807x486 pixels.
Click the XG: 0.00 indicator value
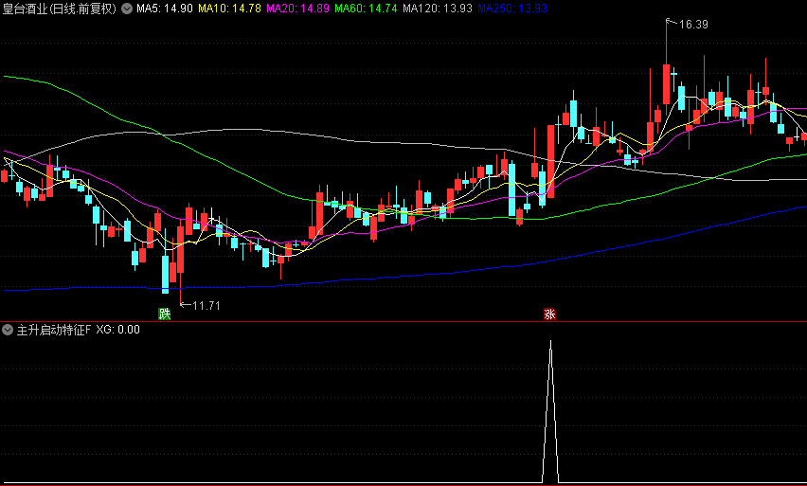point(117,330)
